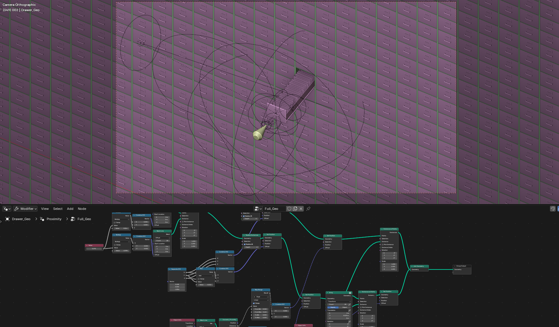The image size is (559, 327).
Task: Unlink the Full_Geo node group
Action: click(301, 209)
